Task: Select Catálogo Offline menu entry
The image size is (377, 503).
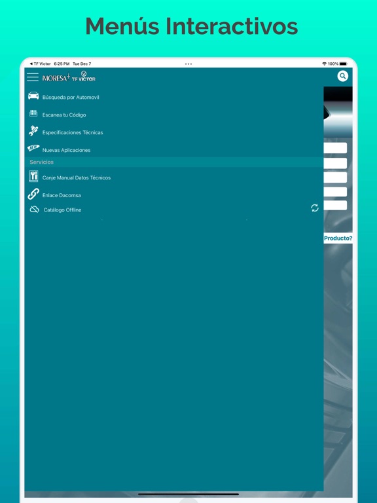Action: (63, 210)
